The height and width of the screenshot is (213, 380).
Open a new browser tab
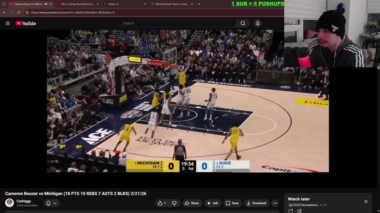coord(199,4)
